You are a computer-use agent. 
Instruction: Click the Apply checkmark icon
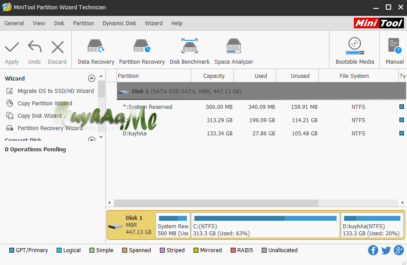(x=12, y=47)
